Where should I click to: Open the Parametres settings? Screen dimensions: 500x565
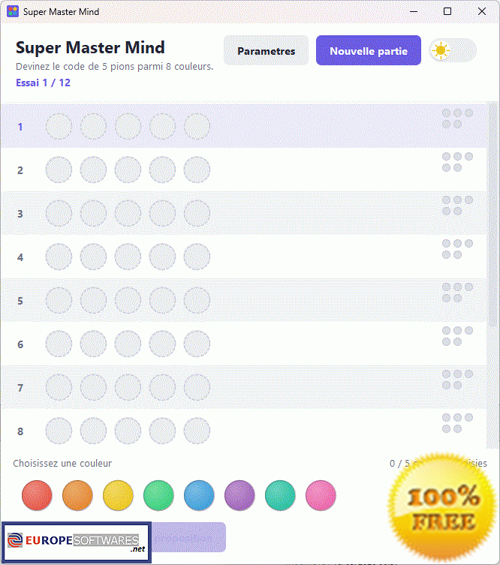click(266, 50)
